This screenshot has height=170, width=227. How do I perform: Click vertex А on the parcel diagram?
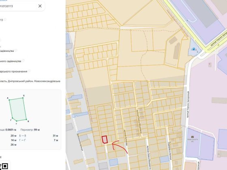pyautogui.click(x=9, y=100)
